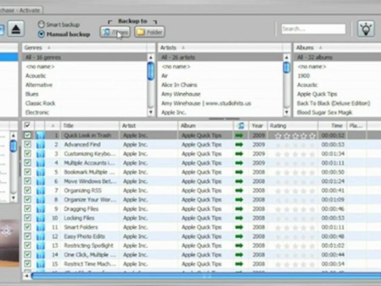Set rating stars for Quick Look in Trash
This screenshot has width=381, height=286.
pos(295,136)
